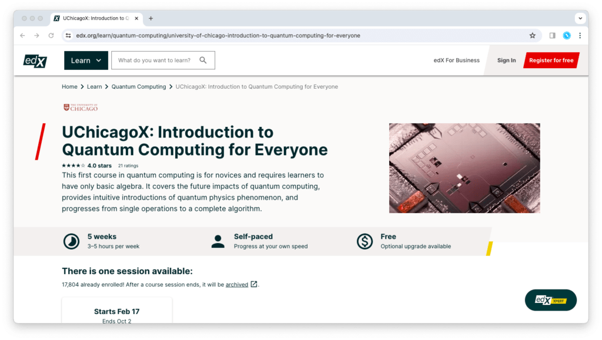Open Chrome's three-dot options menu
Screen dimensions: 602x340
coord(580,35)
